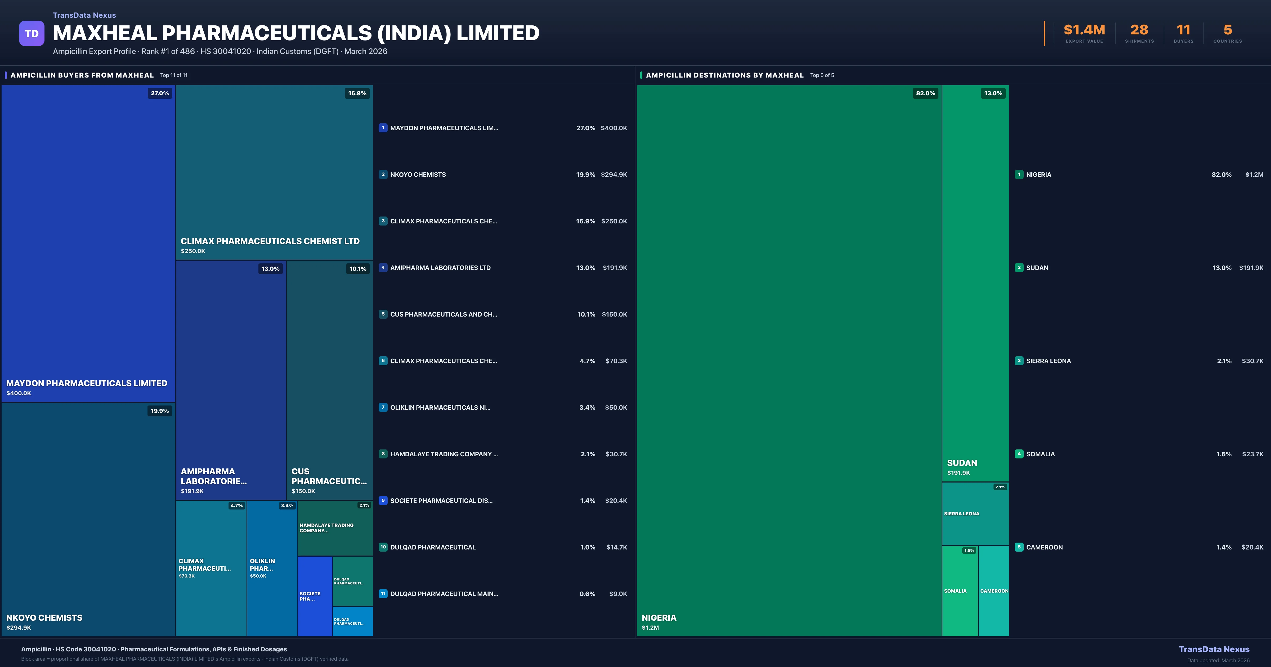Click rank badge 1 beside Maydon Pharmaceuticals
Screen dimensions: 1271x667
click(x=383, y=128)
